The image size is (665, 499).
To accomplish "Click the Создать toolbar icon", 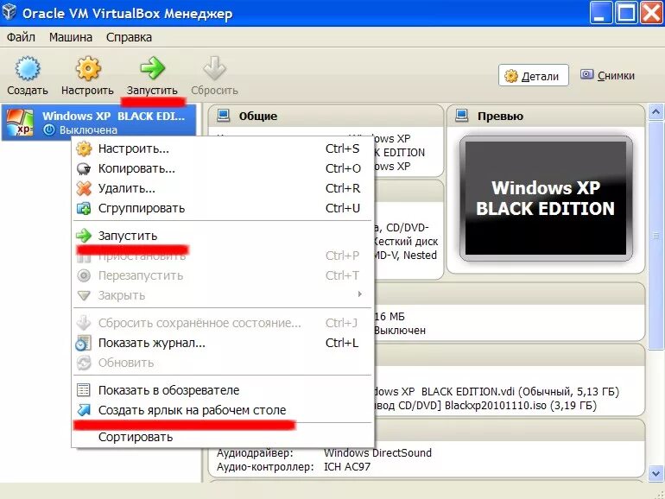I will click(x=28, y=68).
